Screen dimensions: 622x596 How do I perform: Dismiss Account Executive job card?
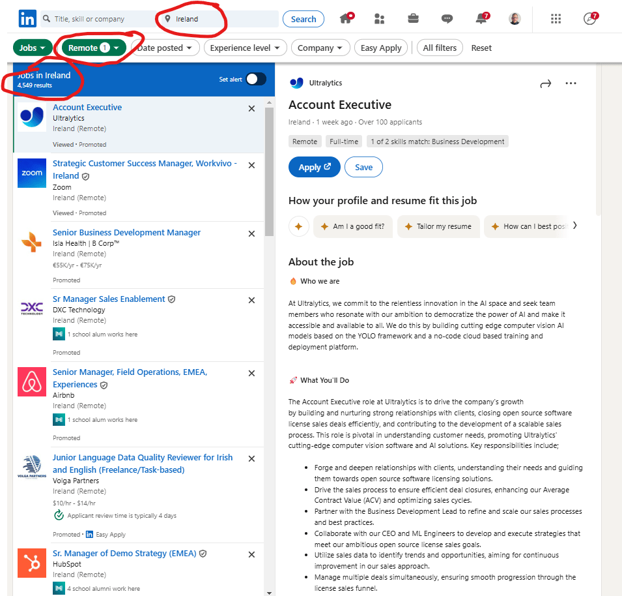point(251,108)
